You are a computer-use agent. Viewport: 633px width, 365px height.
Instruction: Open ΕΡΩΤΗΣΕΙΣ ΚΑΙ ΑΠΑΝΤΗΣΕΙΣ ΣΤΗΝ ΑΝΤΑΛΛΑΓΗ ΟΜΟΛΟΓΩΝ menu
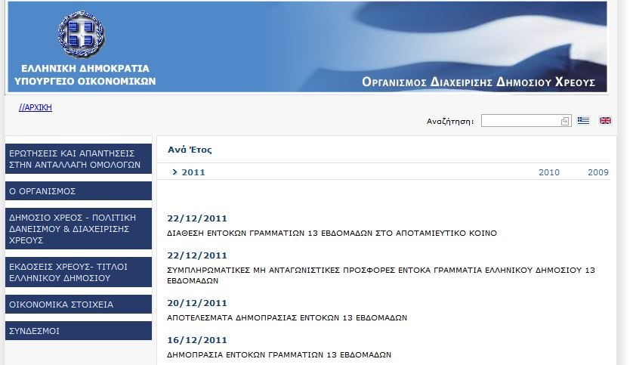[x=79, y=159]
